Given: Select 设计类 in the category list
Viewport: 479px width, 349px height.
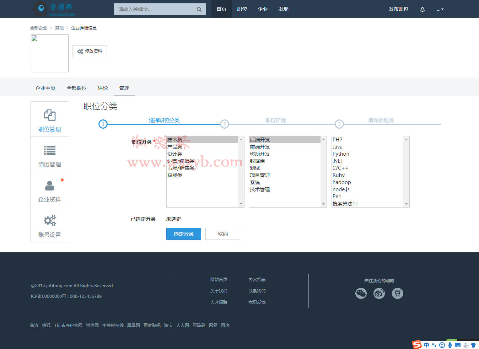Looking at the screenshot, I should coord(203,154).
